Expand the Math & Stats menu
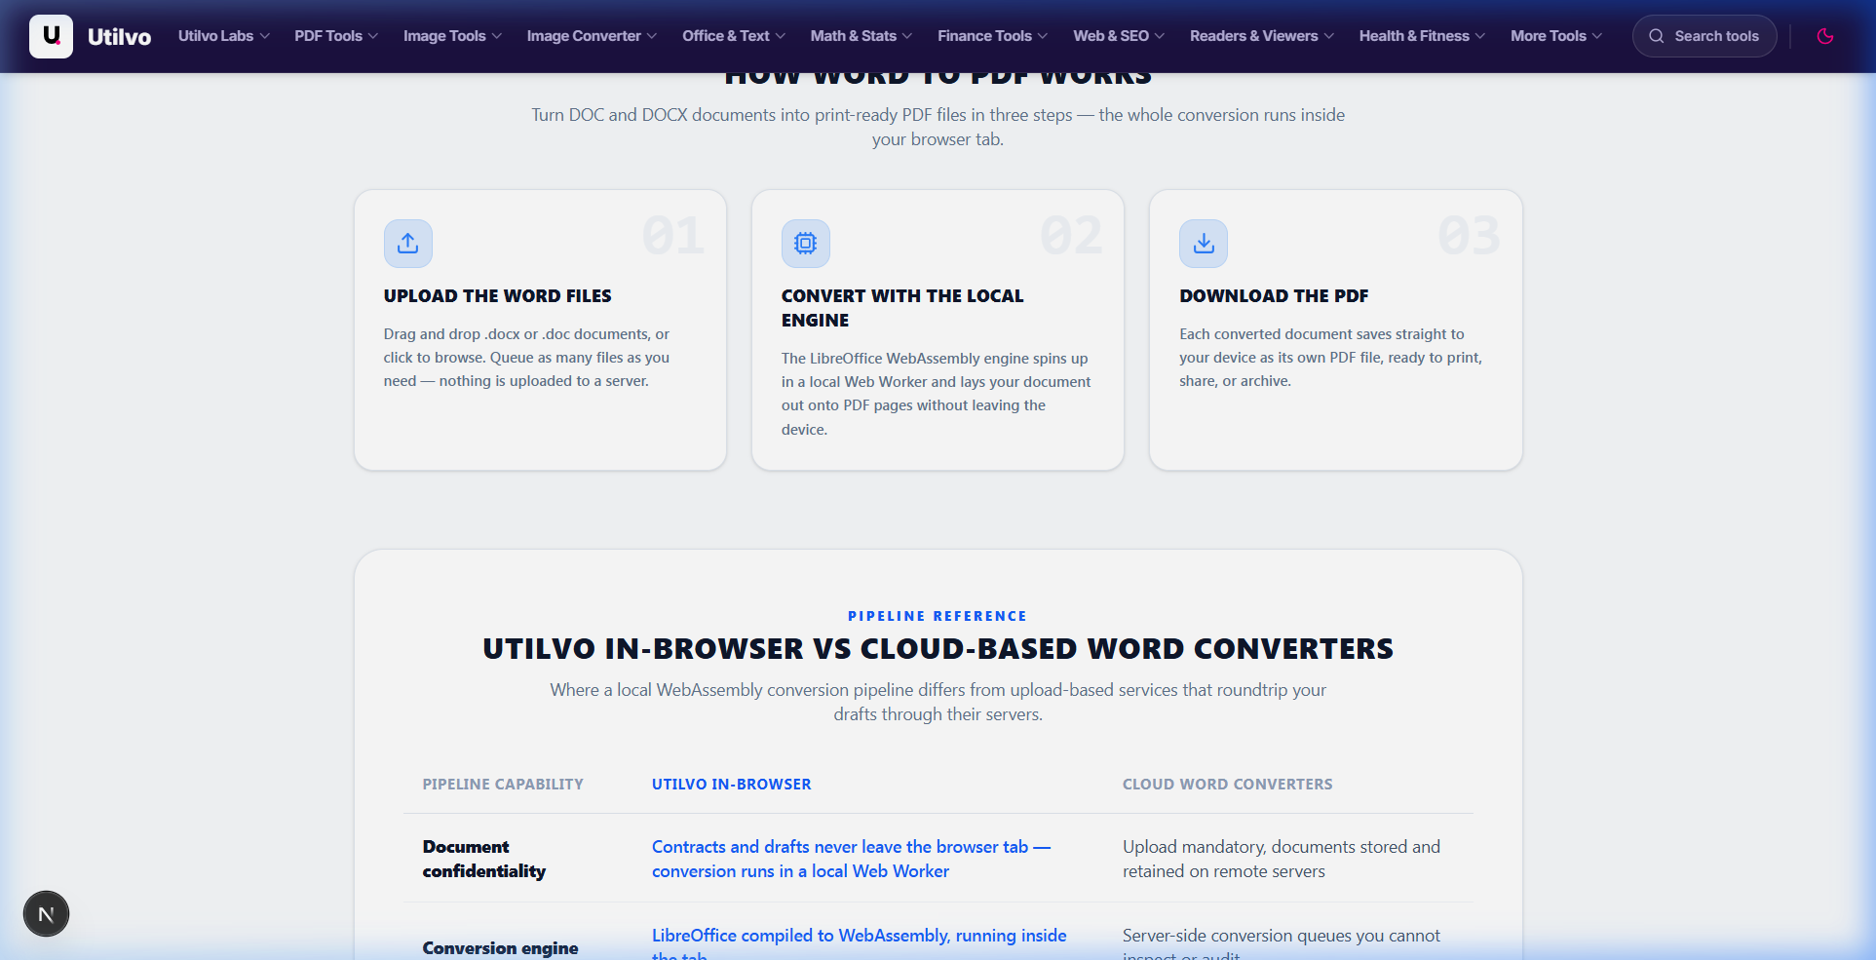 coord(861,36)
